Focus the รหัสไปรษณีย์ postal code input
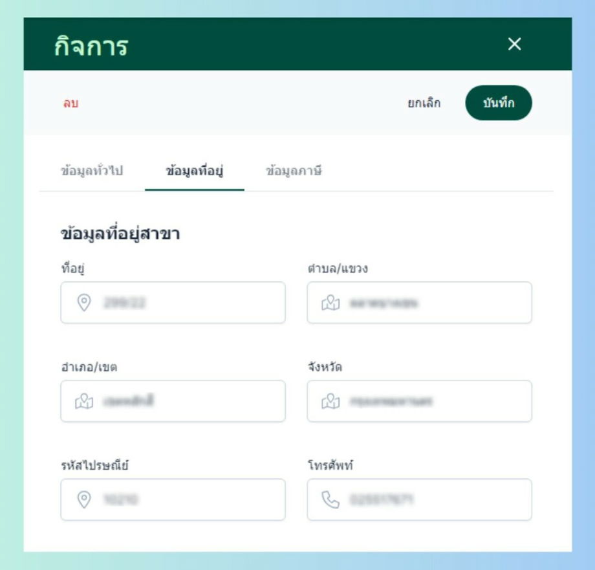 point(173,499)
